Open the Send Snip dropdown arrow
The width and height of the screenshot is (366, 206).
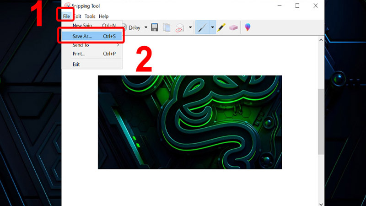[x=190, y=27]
